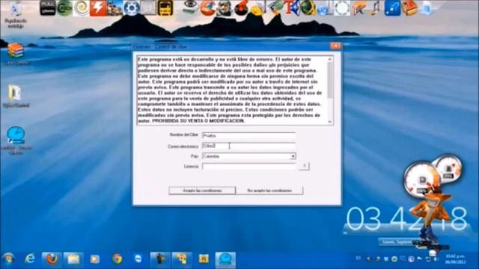Click the CPU meter gauge gadget
479x269 pixels.
point(421,179)
